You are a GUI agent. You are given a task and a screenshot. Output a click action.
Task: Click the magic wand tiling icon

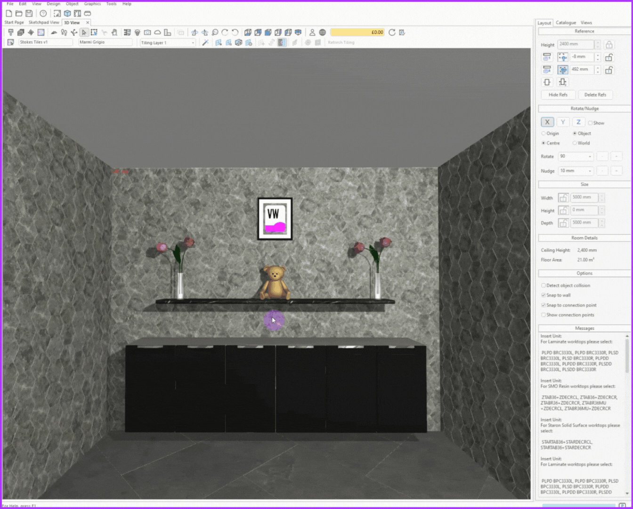205,42
